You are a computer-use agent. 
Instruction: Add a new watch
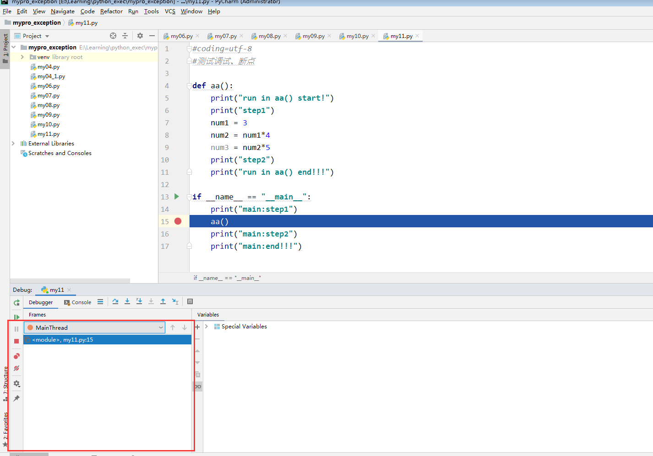[x=197, y=327]
